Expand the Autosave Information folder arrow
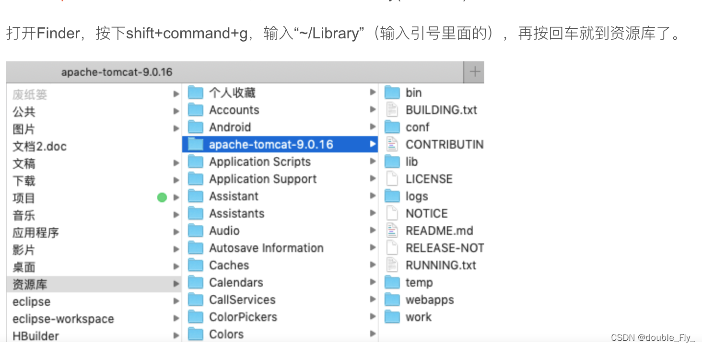The image size is (702, 347). pos(373,248)
